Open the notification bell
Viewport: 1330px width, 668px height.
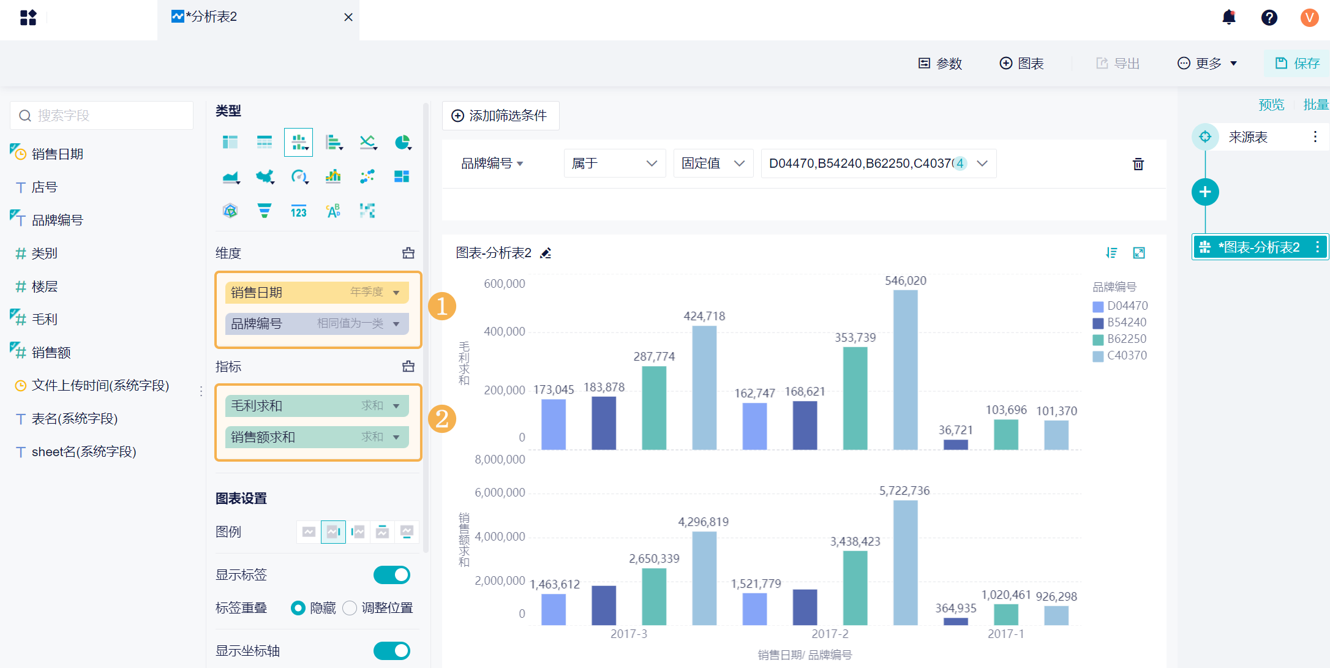[x=1228, y=17]
